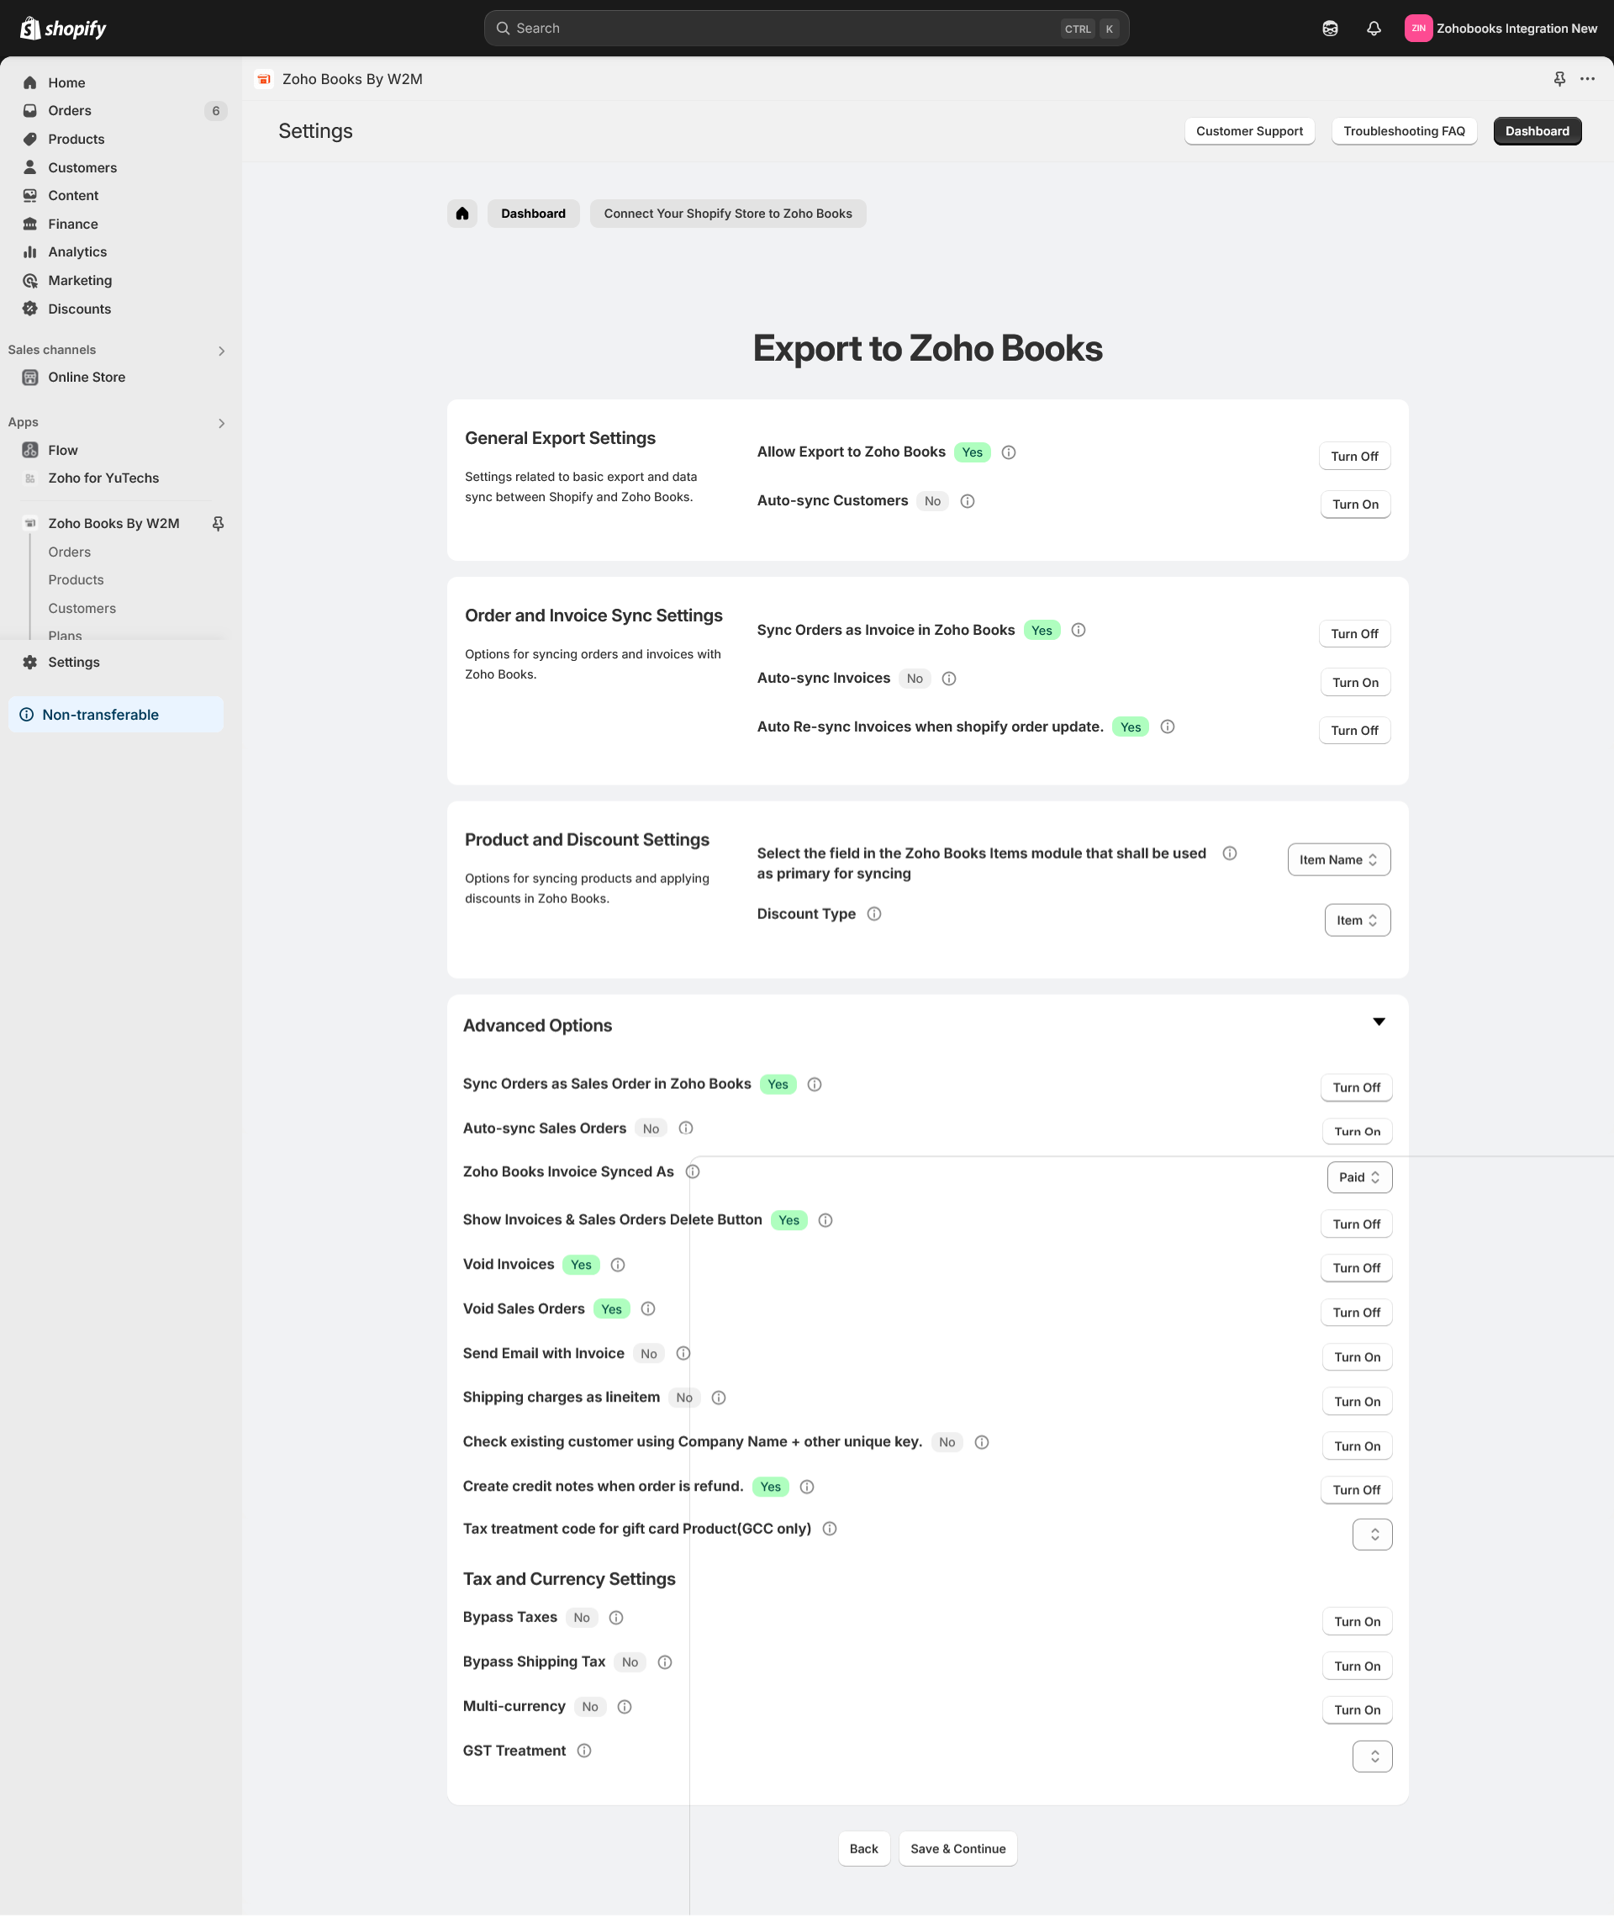1614x1918 pixels.
Task: Open Troubleshooting FAQ
Action: point(1404,131)
